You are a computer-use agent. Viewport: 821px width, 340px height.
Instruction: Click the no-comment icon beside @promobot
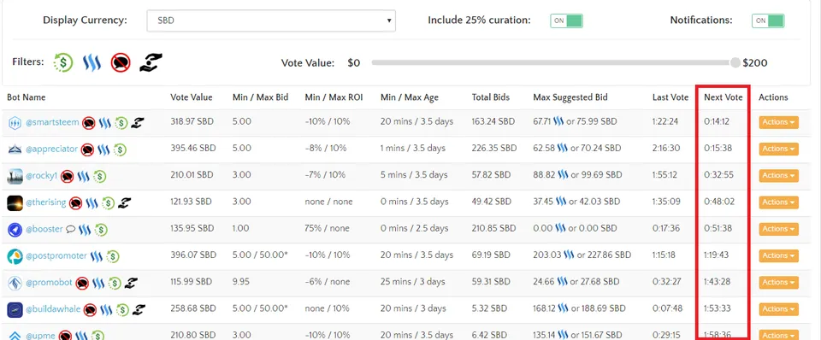(x=82, y=283)
